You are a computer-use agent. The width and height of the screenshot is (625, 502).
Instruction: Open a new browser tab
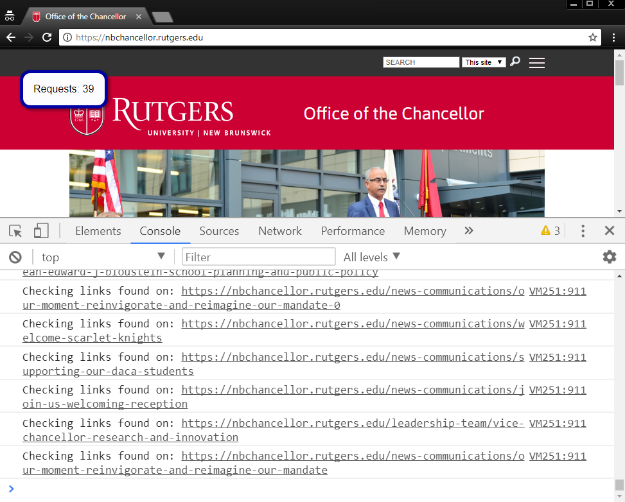(163, 17)
